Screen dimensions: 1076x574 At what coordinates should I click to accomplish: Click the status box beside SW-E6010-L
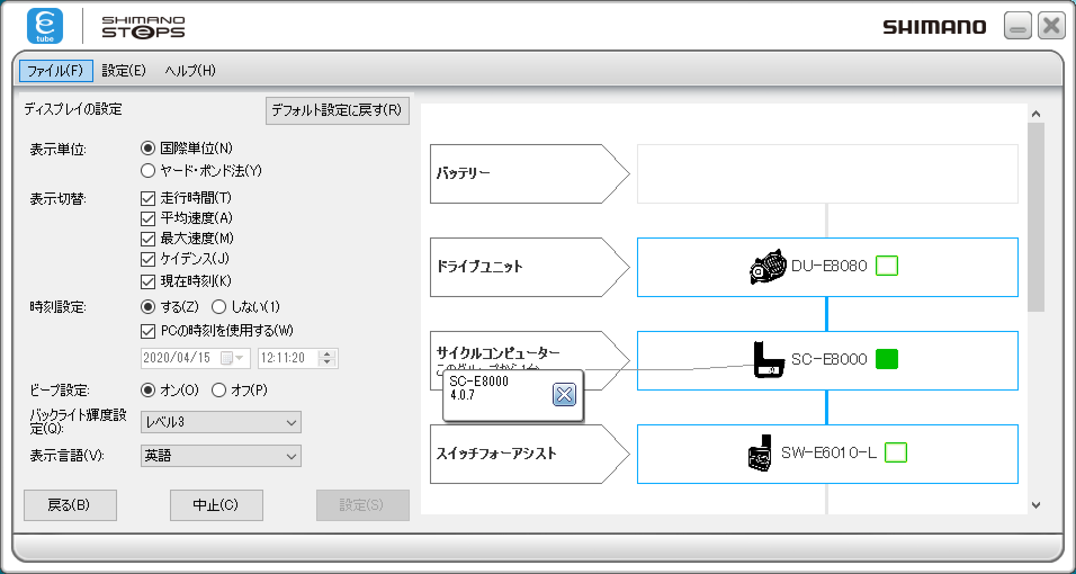click(895, 452)
